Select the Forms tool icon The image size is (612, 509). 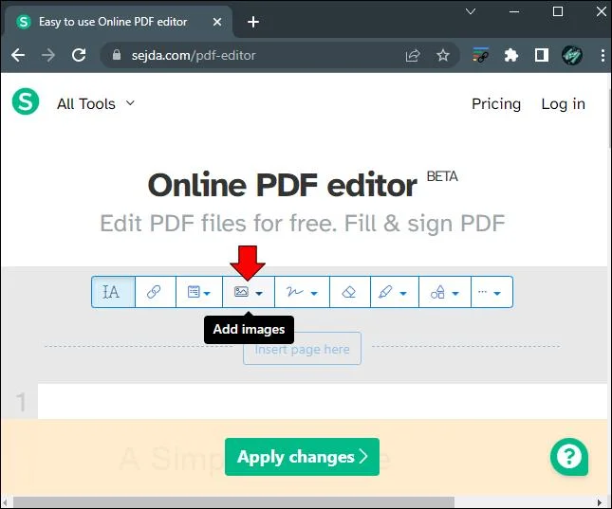click(x=194, y=292)
